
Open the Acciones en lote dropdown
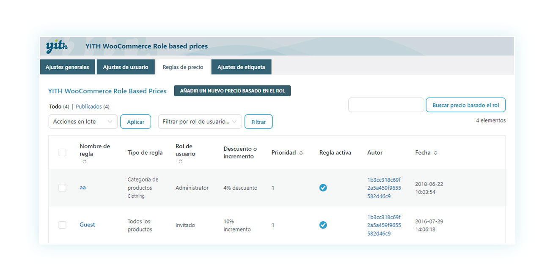[83, 122]
